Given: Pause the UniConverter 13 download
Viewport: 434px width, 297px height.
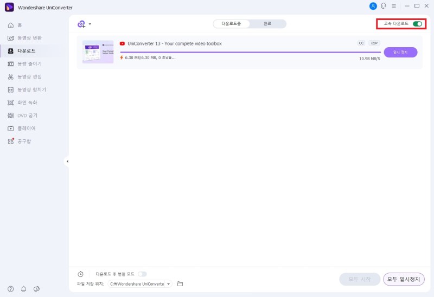Looking at the screenshot, I should tap(400, 52).
